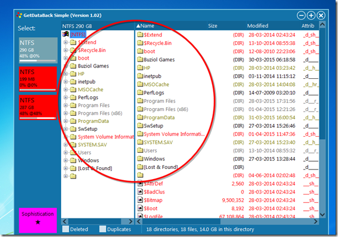
Task: Expand the boot tree node
Action: point(65,58)
